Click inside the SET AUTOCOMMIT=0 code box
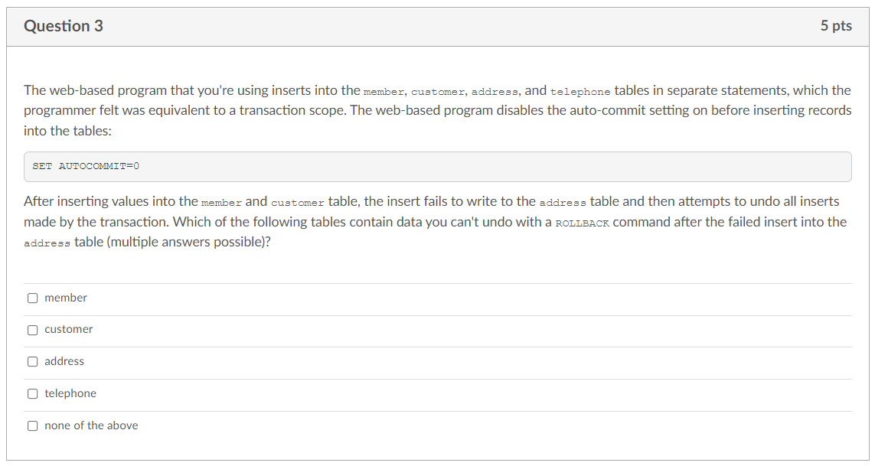This screenshot has height=466, width=875. 438,166
